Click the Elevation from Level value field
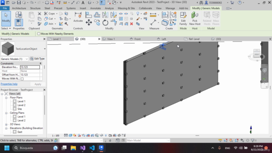 pyautogui.click(x=30, y=67)
